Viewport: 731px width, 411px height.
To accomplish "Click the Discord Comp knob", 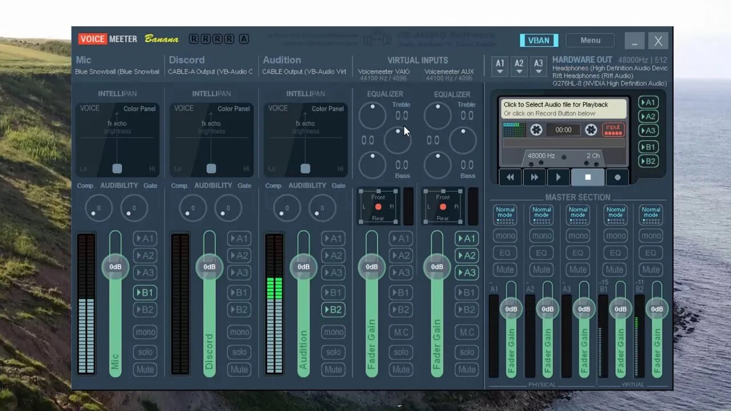I will click(192, 208).
